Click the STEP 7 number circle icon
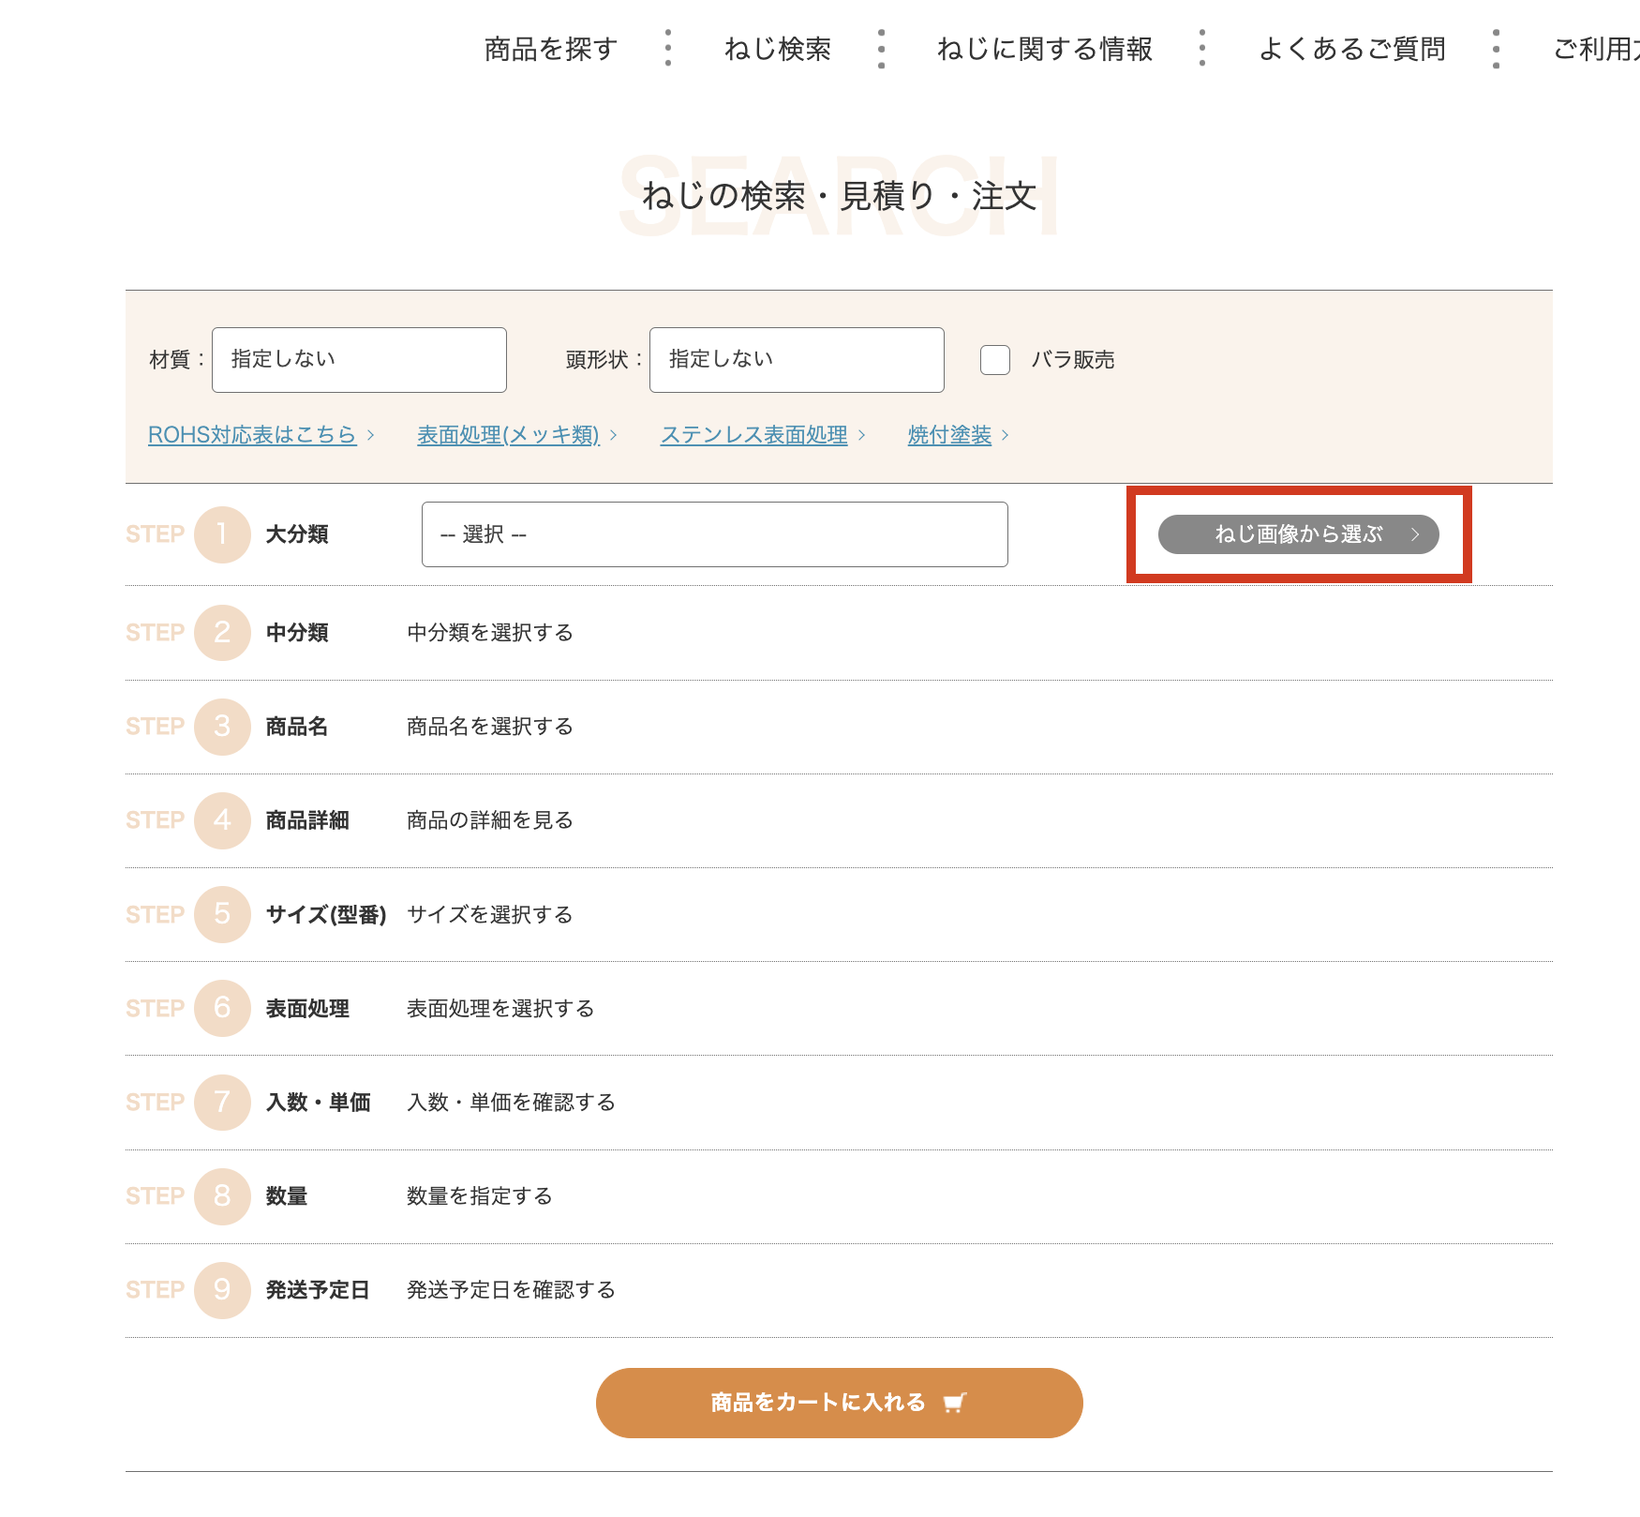Viewport: 1640px width, 1517px height. (222, 1103)
